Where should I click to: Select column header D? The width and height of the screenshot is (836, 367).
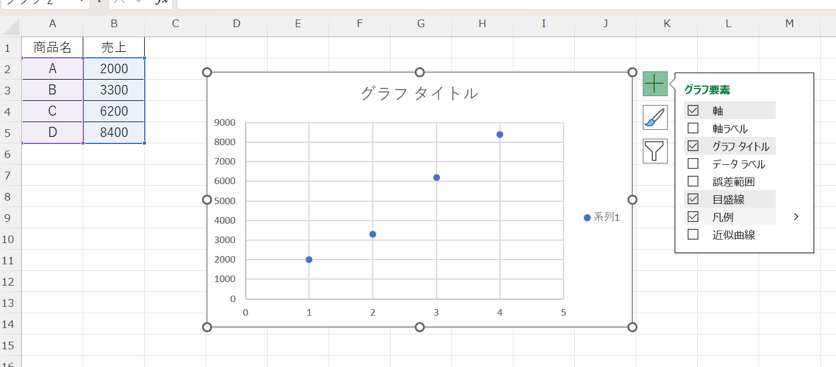click(236, 24)
